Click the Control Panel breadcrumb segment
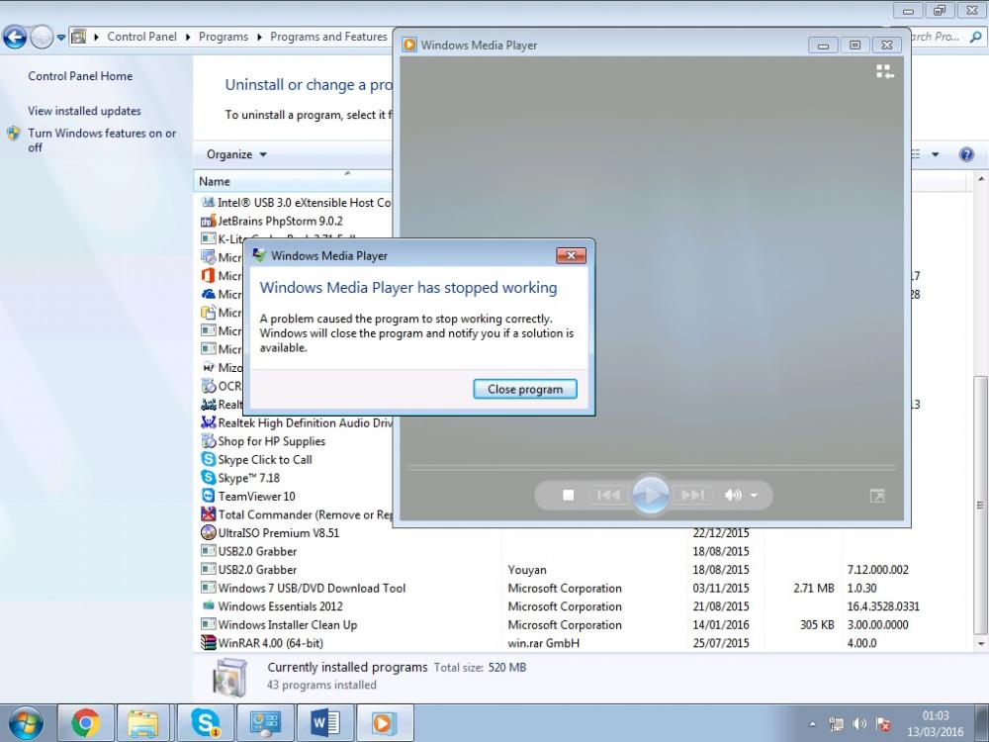Viewport: 989px width, 742px height. [x=141, y=37]
